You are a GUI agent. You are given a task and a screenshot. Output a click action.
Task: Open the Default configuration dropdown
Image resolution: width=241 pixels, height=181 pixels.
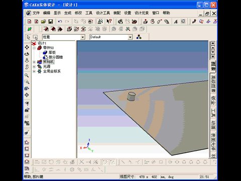[130, 37]
